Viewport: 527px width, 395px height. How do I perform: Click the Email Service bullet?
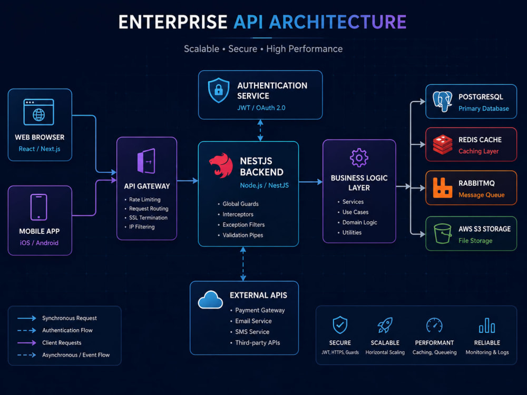pyautogui.click(x=251, y=321)
